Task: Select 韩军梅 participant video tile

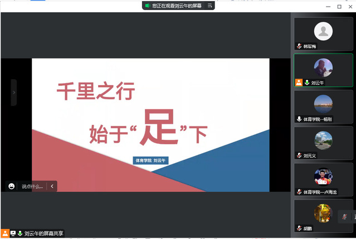Action: tap(323, 33)
